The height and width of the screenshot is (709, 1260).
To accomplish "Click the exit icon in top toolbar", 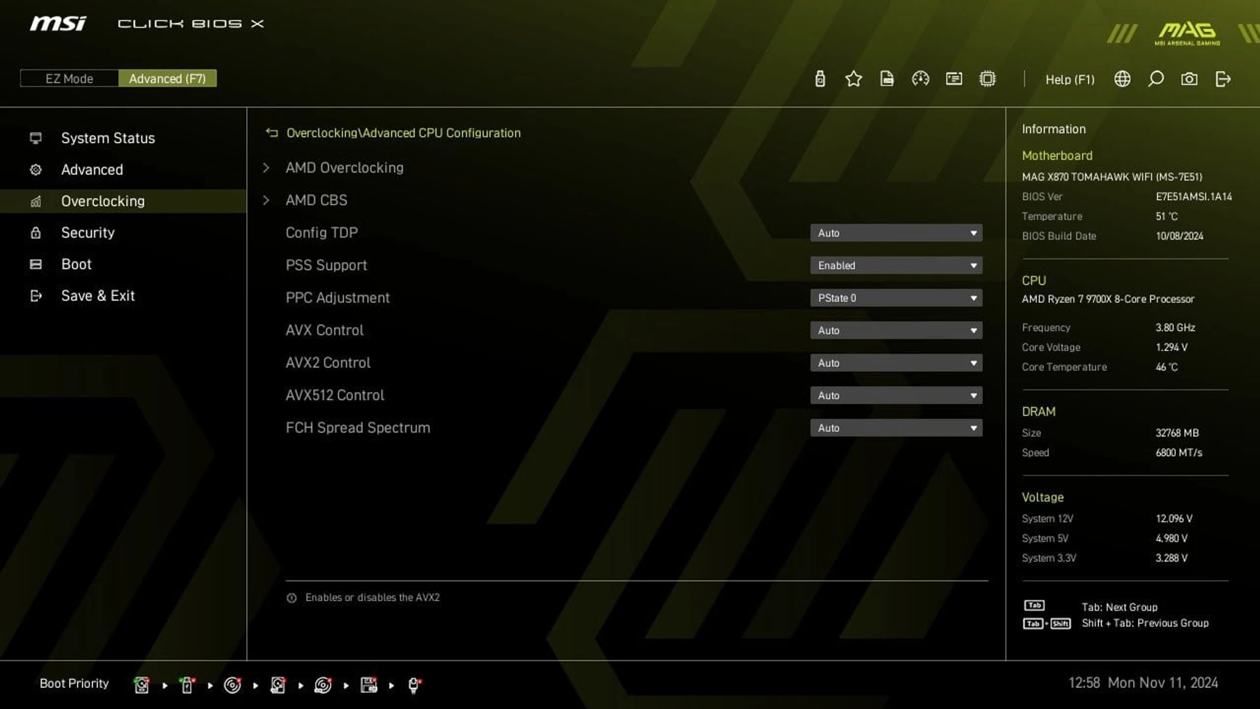I will (x=1223, y=79).
